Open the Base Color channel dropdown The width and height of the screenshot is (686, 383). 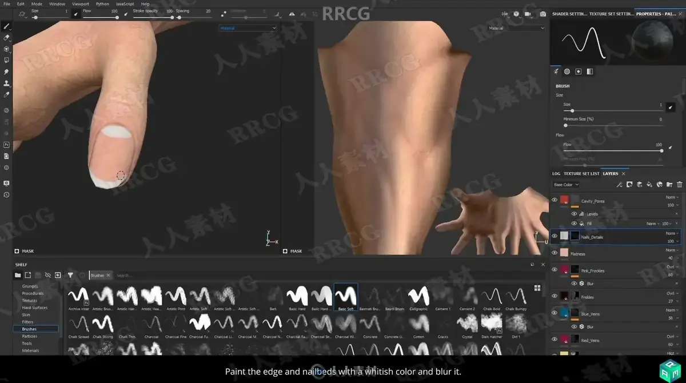[x=566, y=185]
